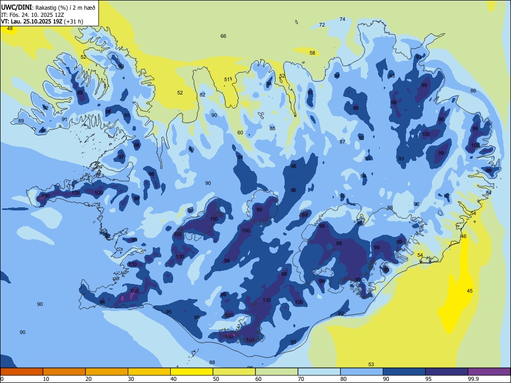The image size is (511, 383).
Task: Click the '45' value in the yellow area
Action: (x=470, y=291)
